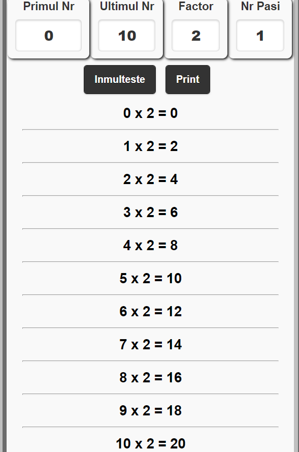
Task: Select the row showing 0 x 2 = 0
Action: coord(150,113)
